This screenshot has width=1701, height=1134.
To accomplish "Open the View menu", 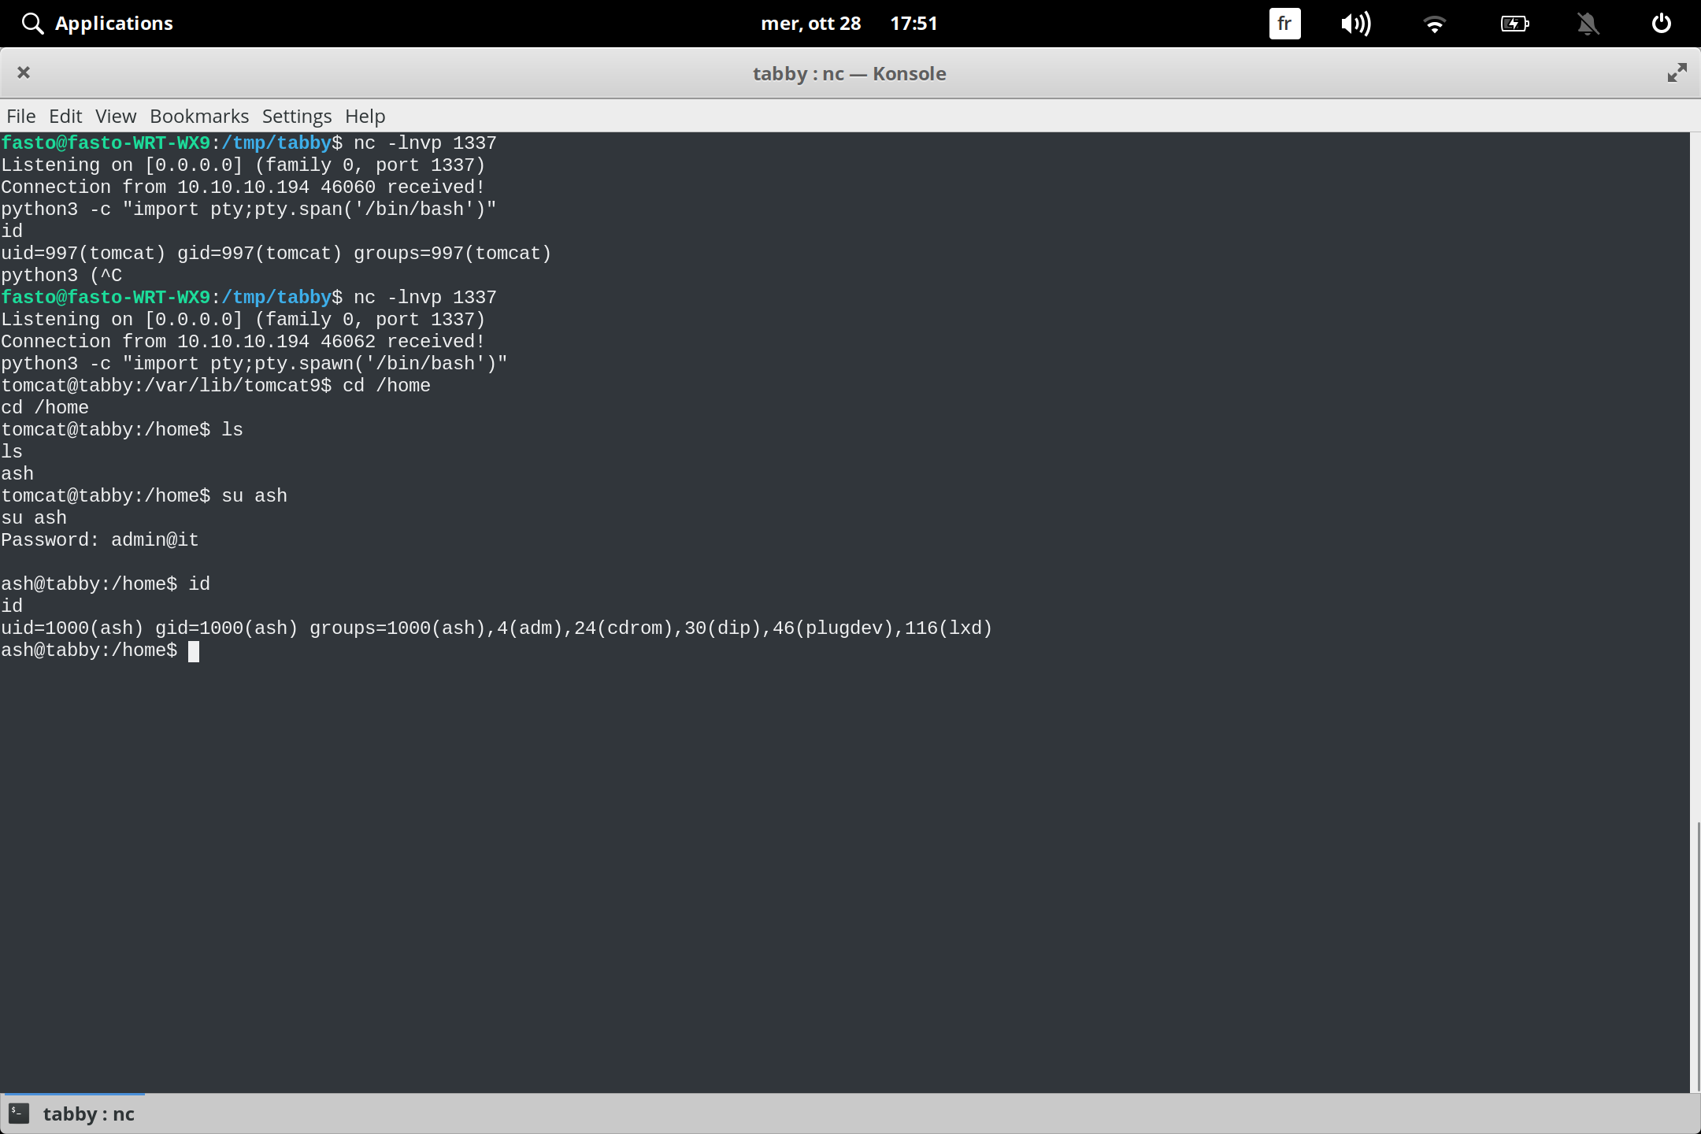I will (115, 116).
